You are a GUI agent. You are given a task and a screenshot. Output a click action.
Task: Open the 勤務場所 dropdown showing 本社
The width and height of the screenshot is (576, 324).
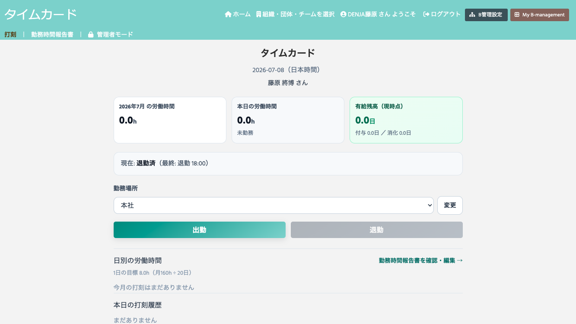coord(274,206)
